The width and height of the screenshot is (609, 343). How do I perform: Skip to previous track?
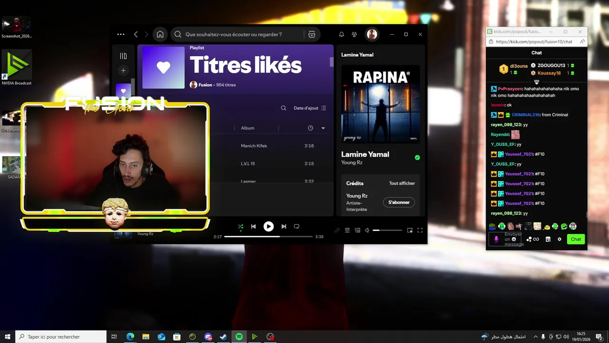click(x=254, y=227)
